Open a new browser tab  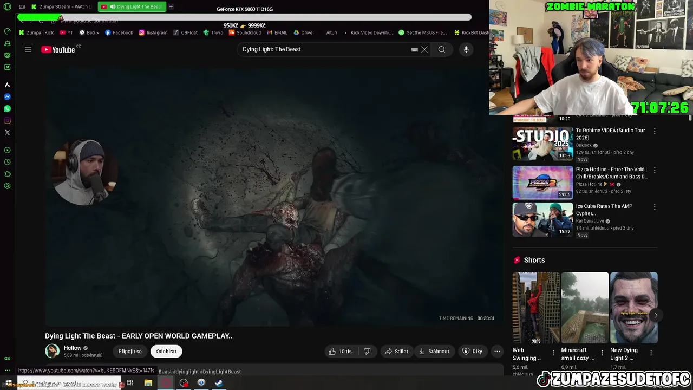coord(171,7)
